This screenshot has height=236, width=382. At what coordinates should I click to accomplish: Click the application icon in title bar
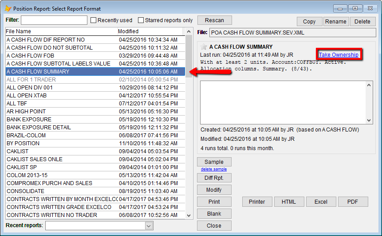8,8
